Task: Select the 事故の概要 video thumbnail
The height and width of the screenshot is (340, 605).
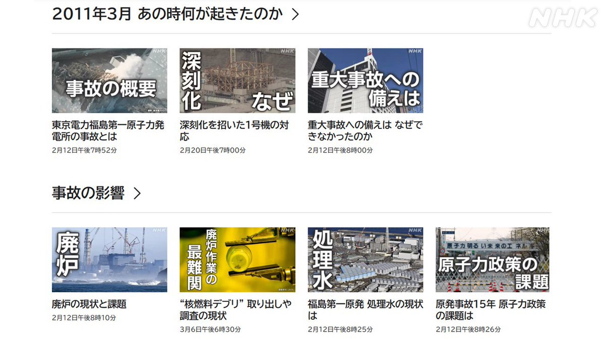Action: 109,81
